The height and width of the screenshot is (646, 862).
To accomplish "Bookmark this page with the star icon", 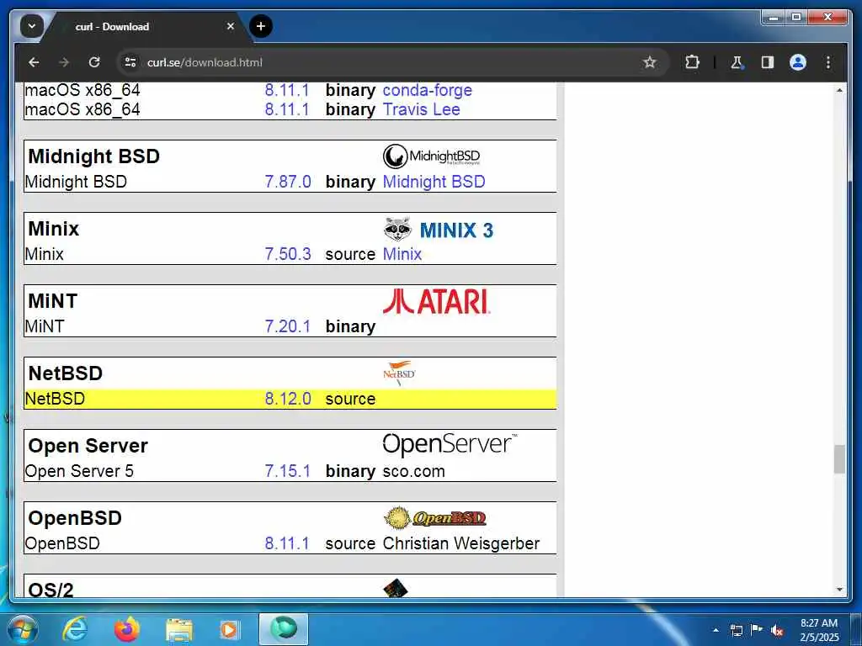I will pos(650,62).
